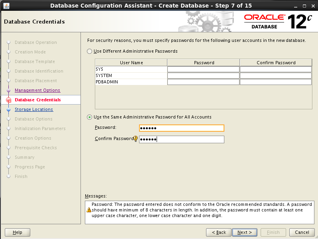Minimize the Database Configuration Assistant window
318x239 pixels.
click(x=296, y=6)
